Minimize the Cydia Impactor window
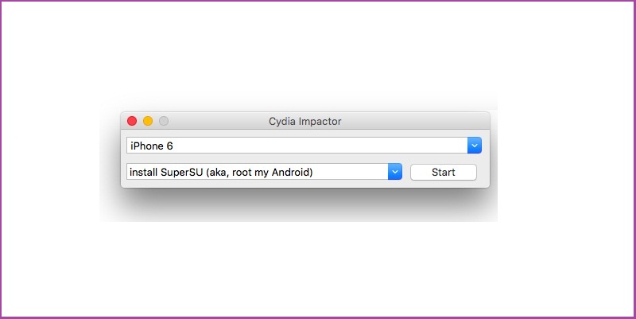636x319 pixels. pyautogui.click(x=148, y=121)
